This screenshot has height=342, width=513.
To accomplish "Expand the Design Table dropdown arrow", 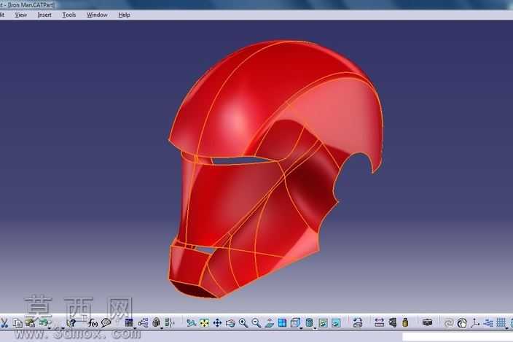I will coord(135,327).
